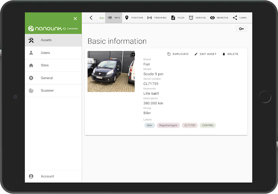Click the COATING label chip
Image resolution: width=278 pixels, height=194 pixels.
point(208,125)
